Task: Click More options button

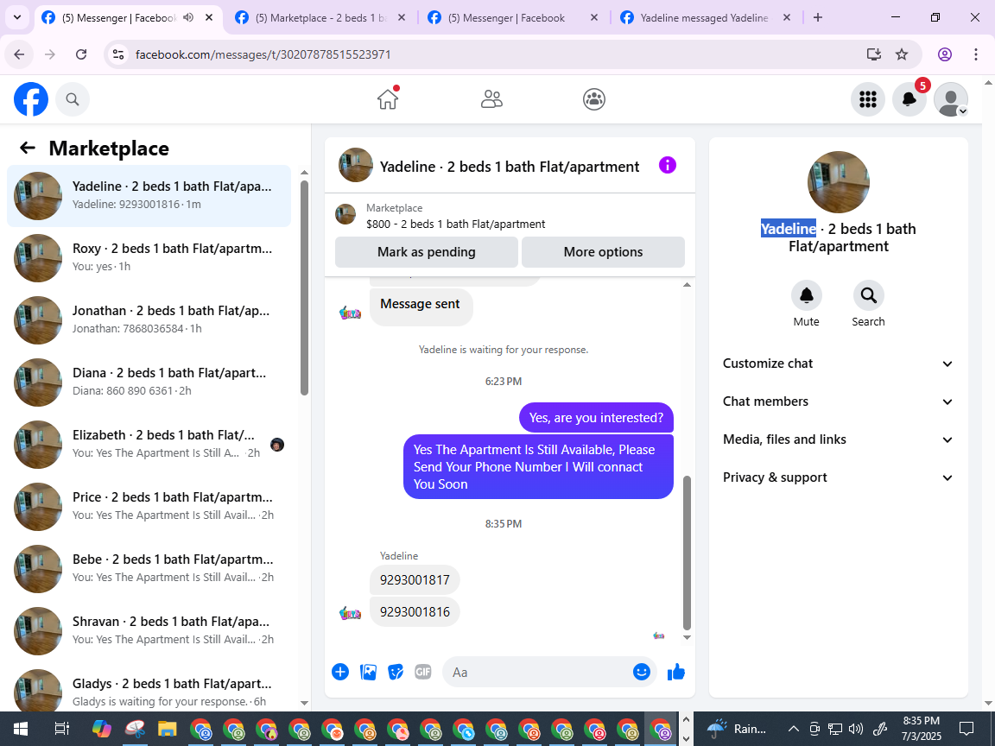Action: [x=603, y=252]
